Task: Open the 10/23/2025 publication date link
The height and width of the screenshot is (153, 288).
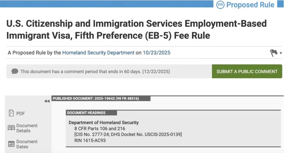Action: [x=157, y=53]
